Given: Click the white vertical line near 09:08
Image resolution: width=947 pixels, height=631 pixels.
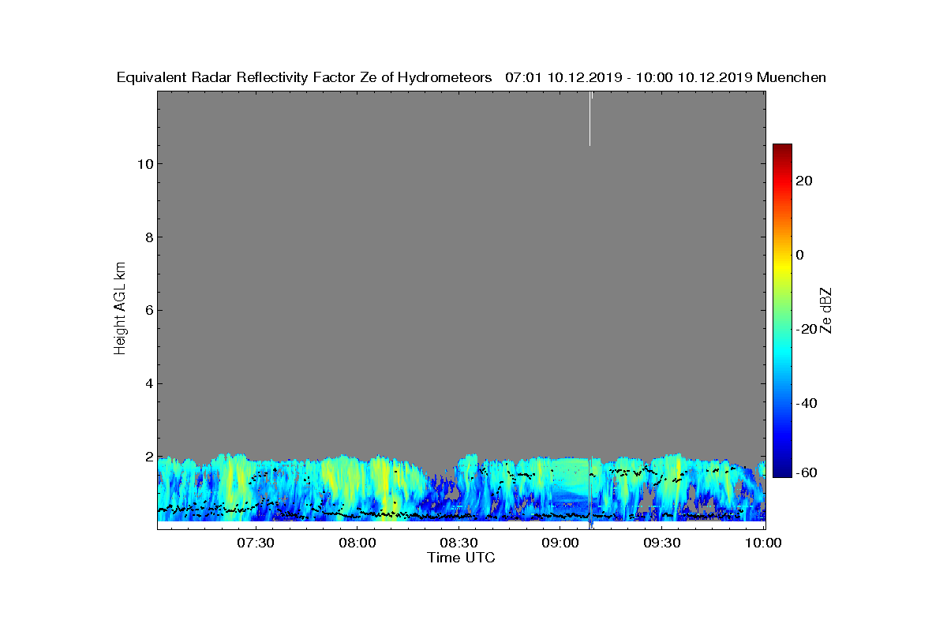Looking at the screenshot, I should coord(590,118).
